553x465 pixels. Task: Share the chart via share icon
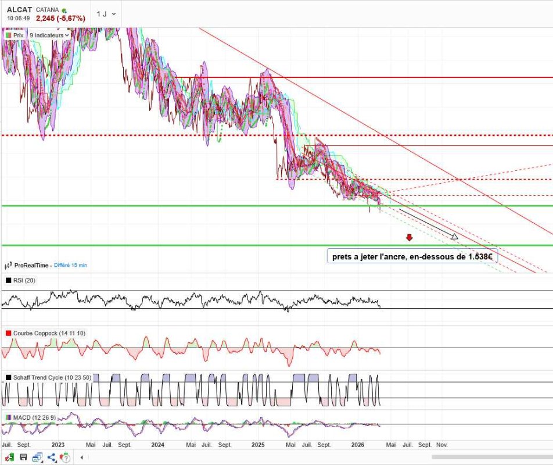[52, 457]
